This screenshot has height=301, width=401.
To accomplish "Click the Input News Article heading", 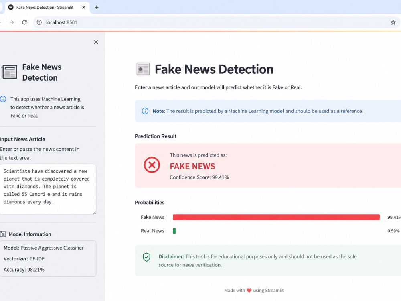I will click(22, 139).
